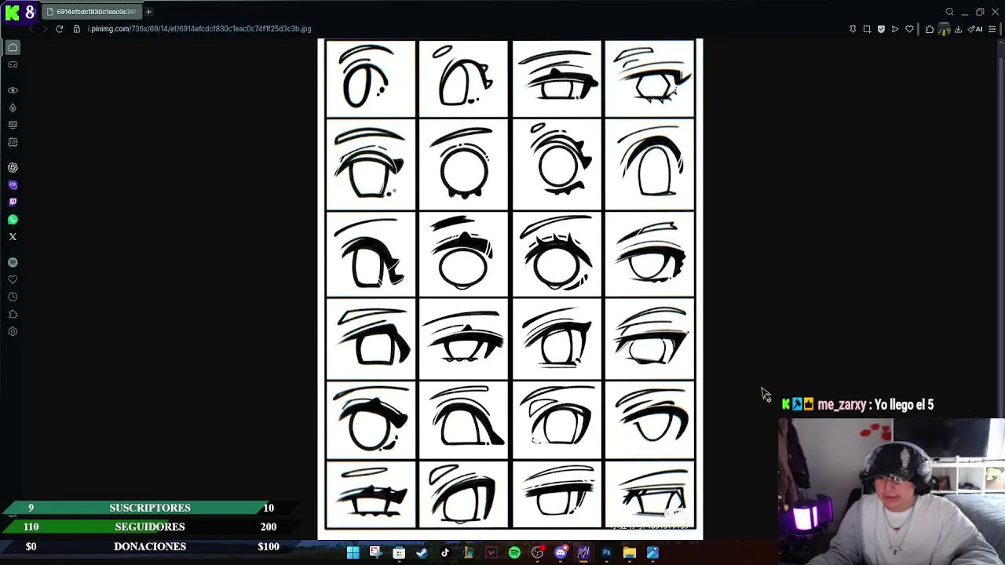The height and width of the screenshot is (565, 1005).
Task: Click the 'SEGUIDORES' goal bar
Action: coord(150,527)
